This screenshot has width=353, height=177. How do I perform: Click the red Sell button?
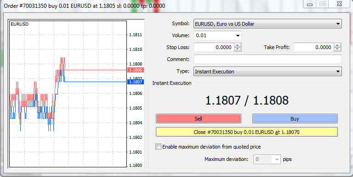pyautogui.click(x=199, y=119)
